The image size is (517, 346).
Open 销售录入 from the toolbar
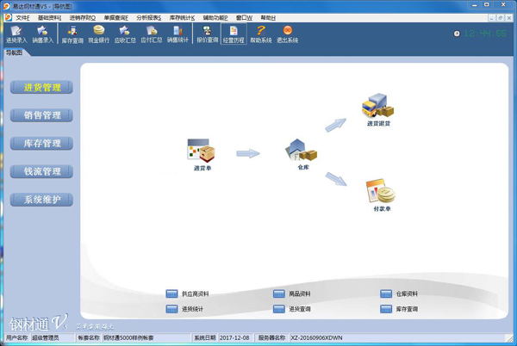42,34
